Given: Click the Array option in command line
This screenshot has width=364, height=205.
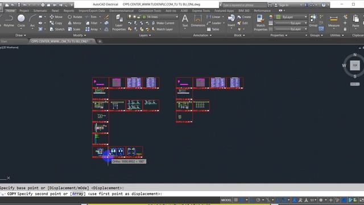Looking at the screenshot, I should tap(77, 194).
